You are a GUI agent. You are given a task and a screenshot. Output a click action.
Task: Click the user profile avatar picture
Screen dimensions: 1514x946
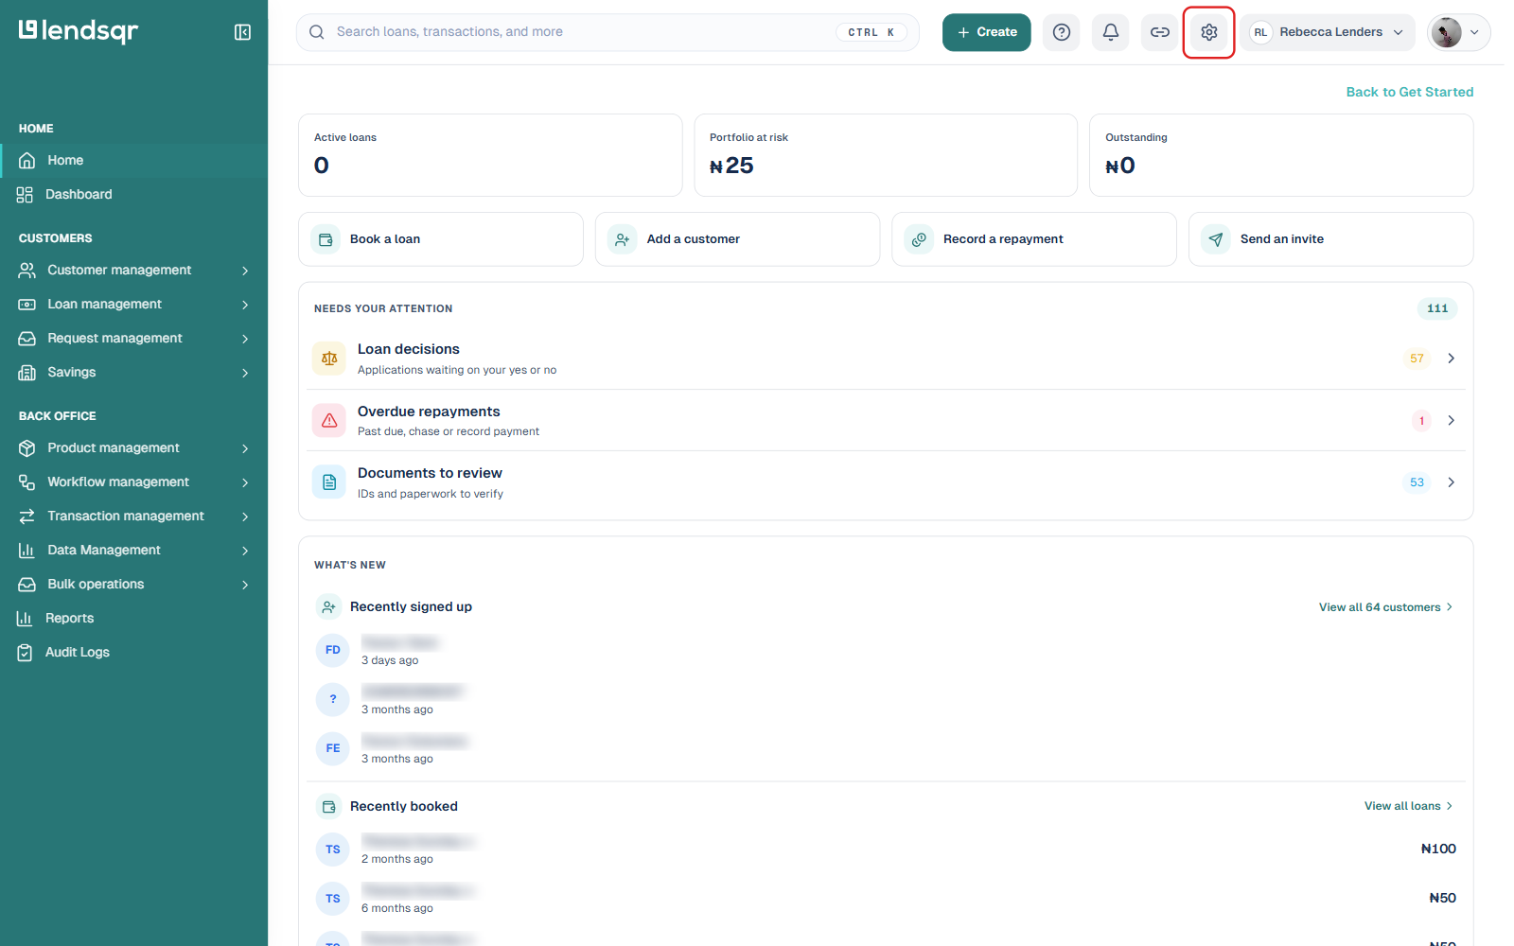1446,32
